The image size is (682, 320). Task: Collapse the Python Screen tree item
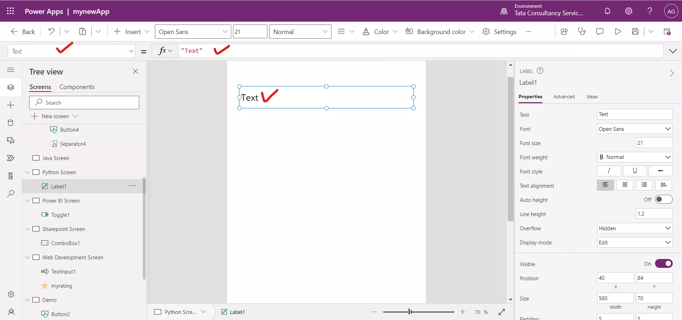pos(28,172)
